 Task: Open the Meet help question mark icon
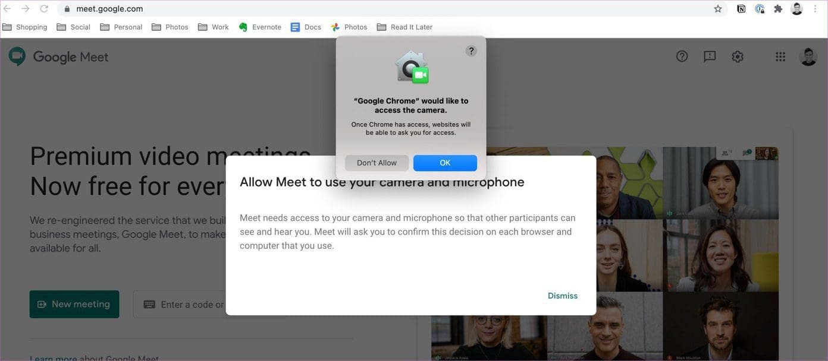point(682,56)
